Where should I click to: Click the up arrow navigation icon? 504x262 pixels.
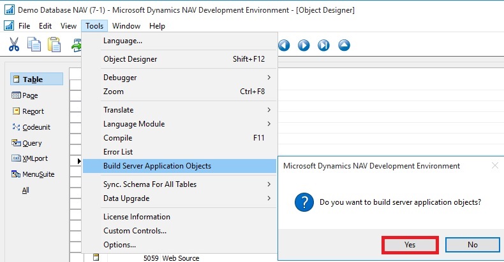[x=344, y=45]
